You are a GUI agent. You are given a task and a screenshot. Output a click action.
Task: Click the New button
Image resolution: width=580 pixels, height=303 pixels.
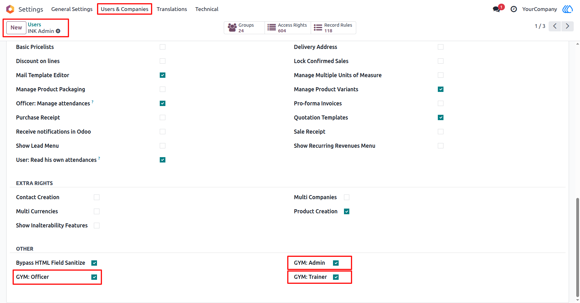(x=16, y=28)
